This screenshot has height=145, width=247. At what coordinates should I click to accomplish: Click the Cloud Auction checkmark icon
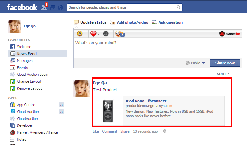point(13,111)
